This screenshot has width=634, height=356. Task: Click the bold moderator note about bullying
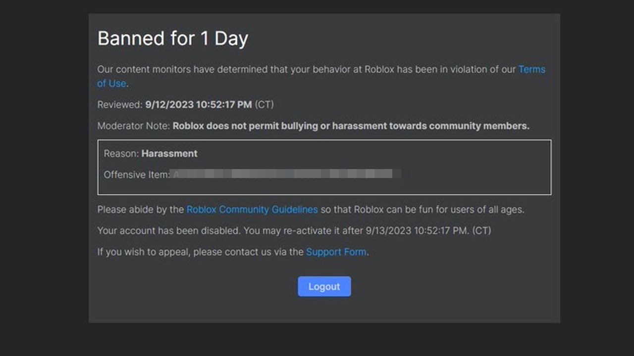coord(351,126)
